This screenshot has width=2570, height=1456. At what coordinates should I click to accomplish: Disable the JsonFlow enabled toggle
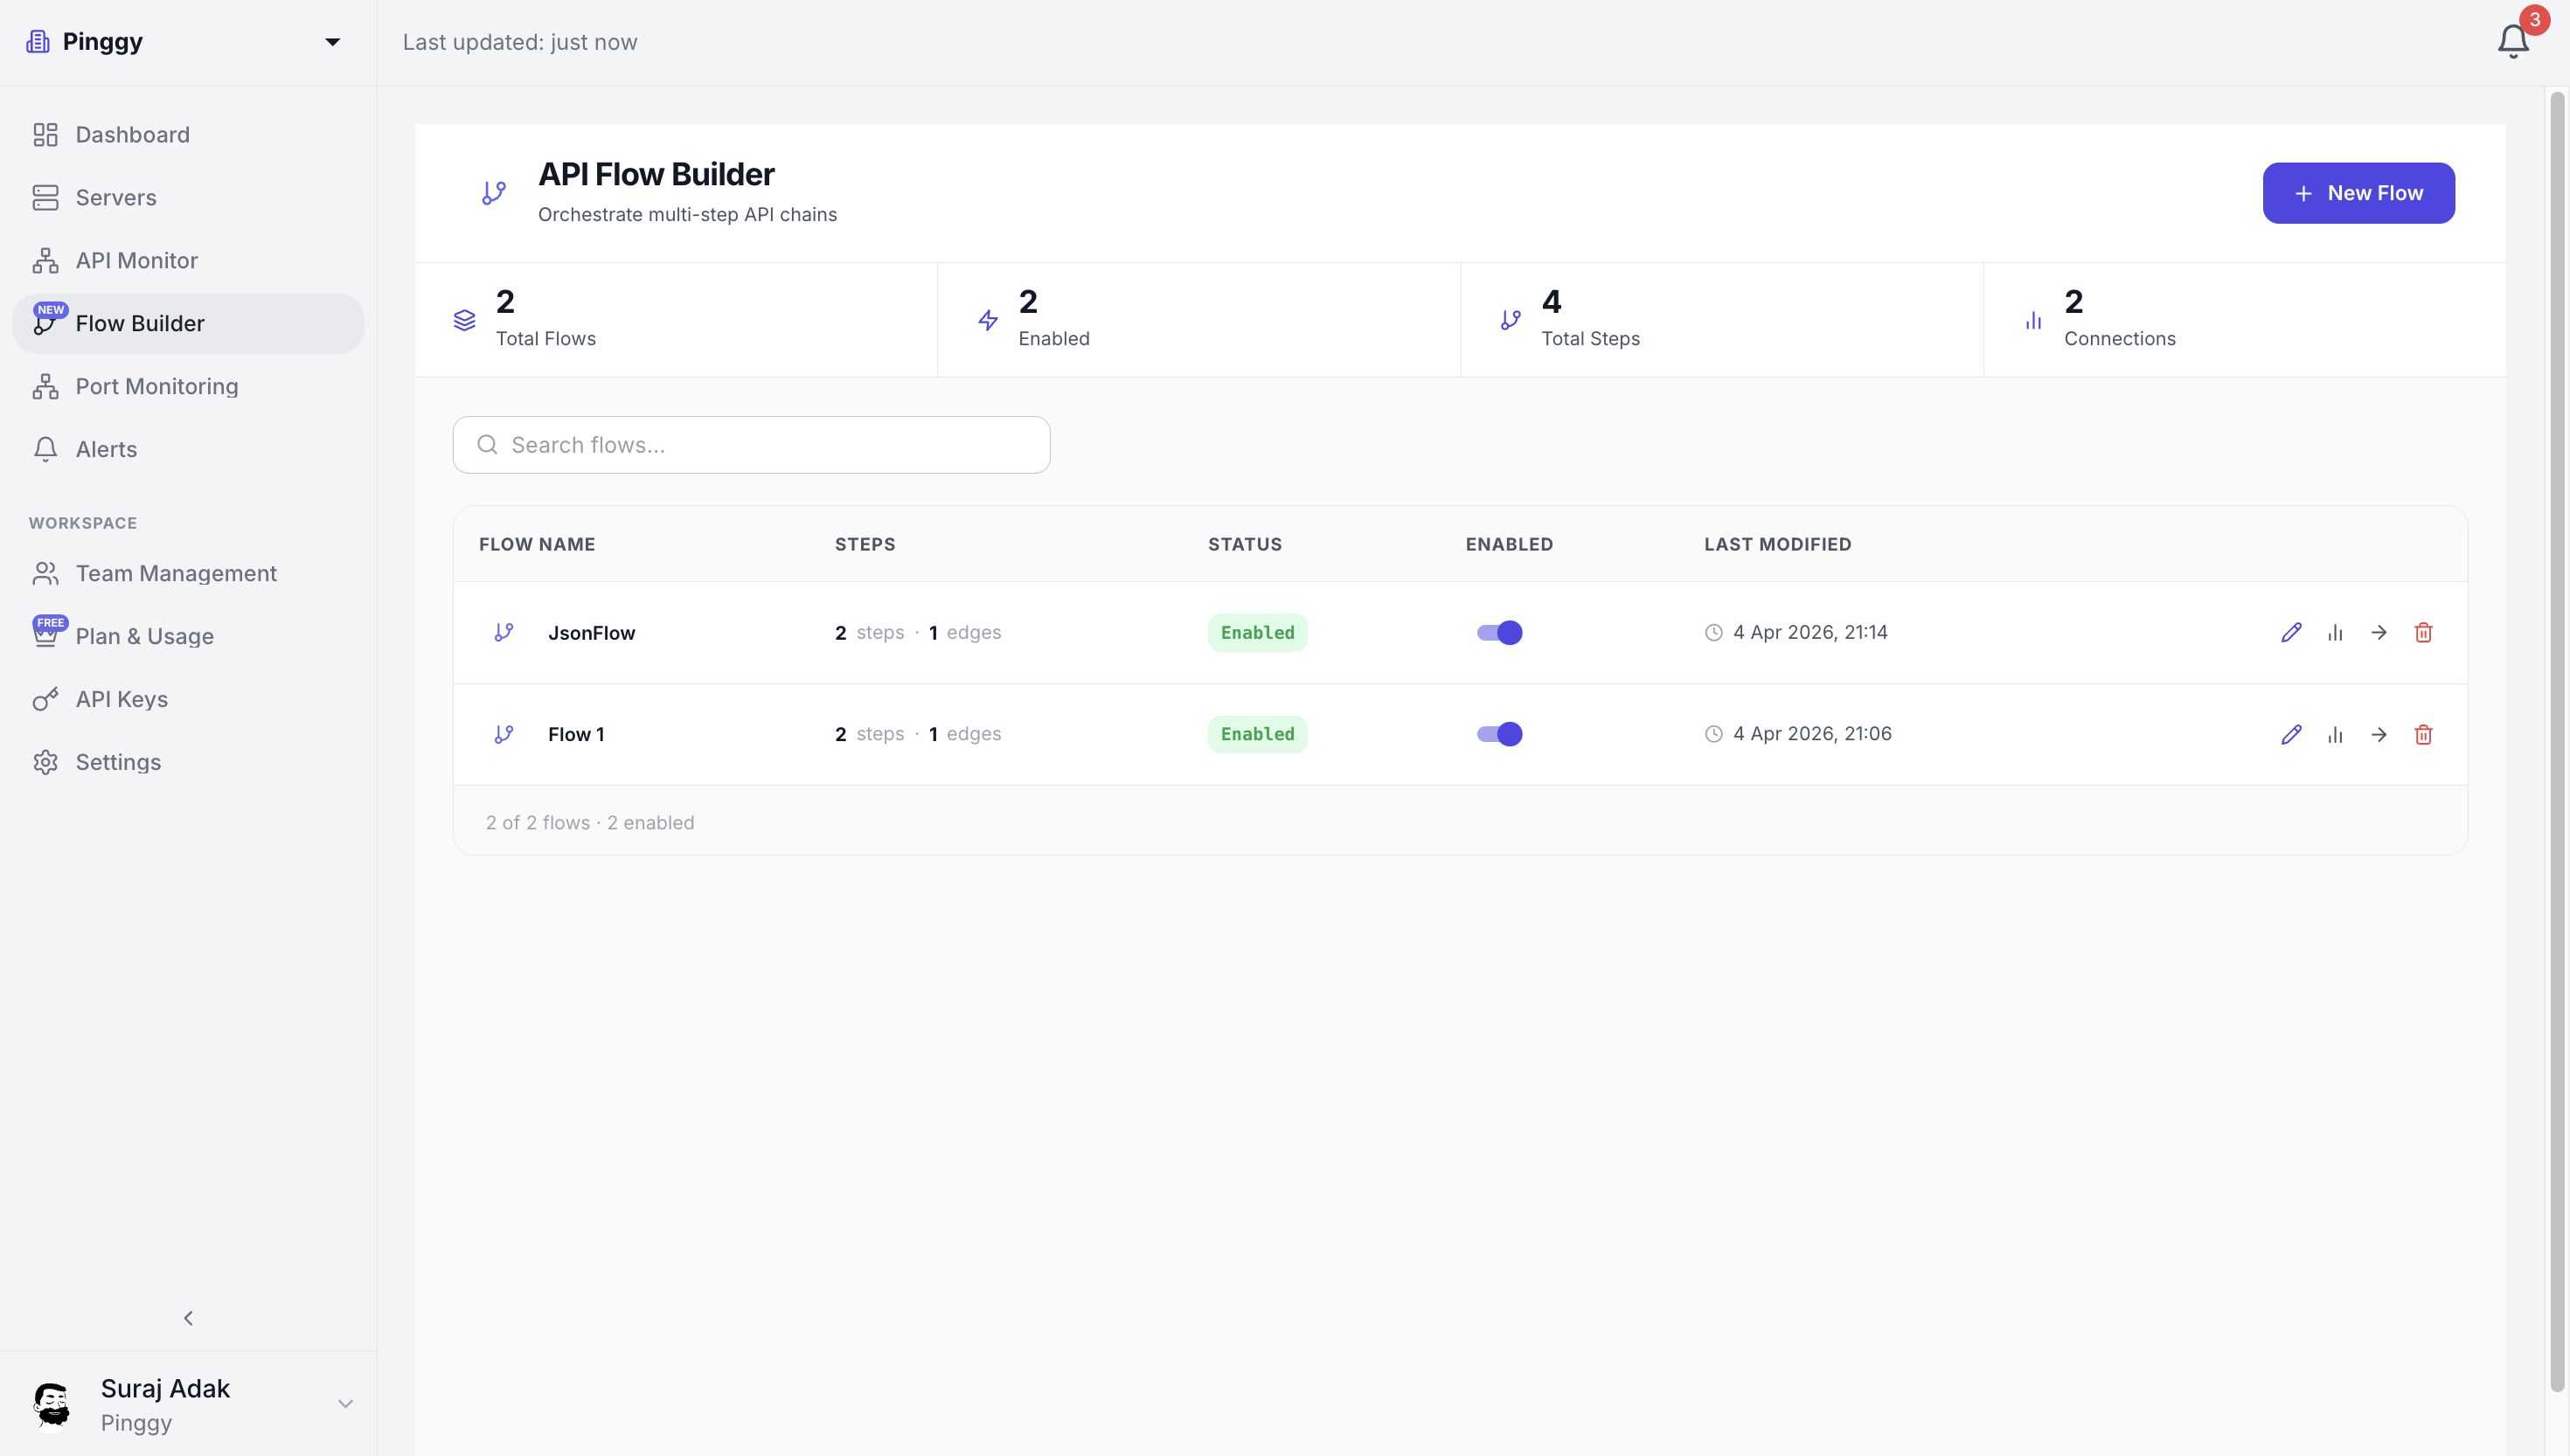click(1499, 632)
